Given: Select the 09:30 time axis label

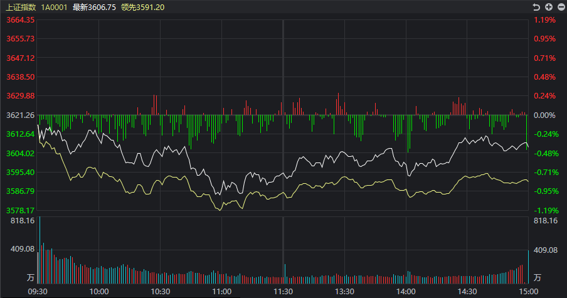Looking at the screenshot, I should click(38, 292).
